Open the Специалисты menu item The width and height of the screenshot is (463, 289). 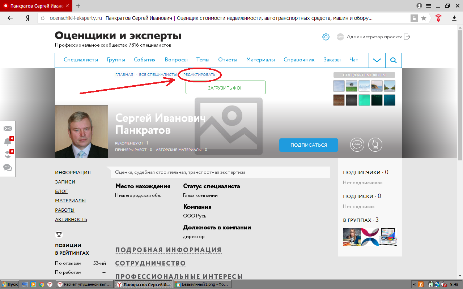[x=81, y=60]
